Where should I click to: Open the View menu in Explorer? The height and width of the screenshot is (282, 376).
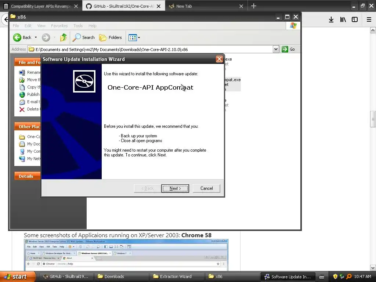pyautogui.click(x=41, y=26)
